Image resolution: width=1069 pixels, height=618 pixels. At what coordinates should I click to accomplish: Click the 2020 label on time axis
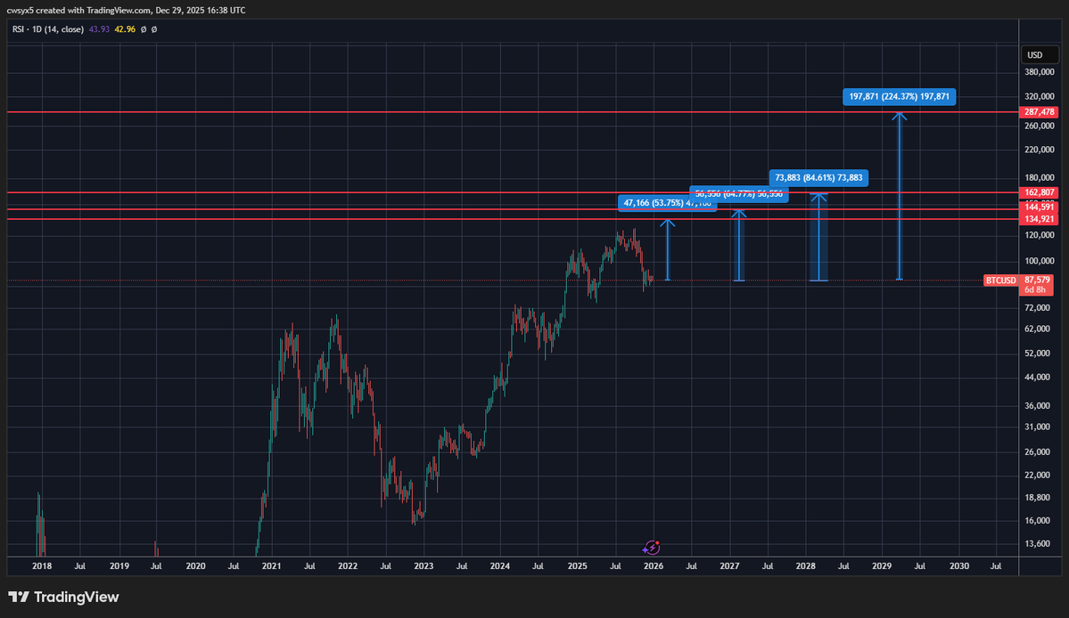click(x=195, y=565)
